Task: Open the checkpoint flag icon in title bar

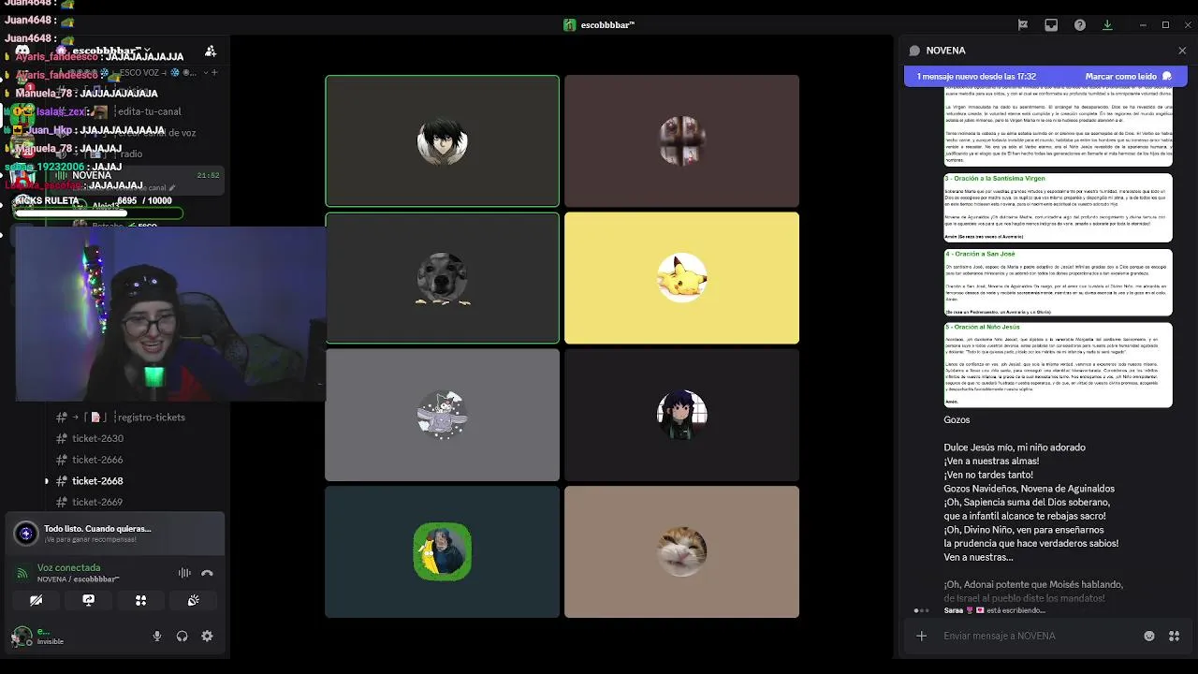Action: [x=1023, y=25]
